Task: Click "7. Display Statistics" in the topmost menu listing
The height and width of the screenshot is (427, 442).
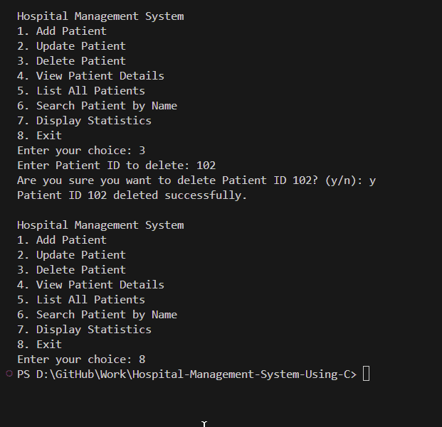Action: click(x=84, y=121)
